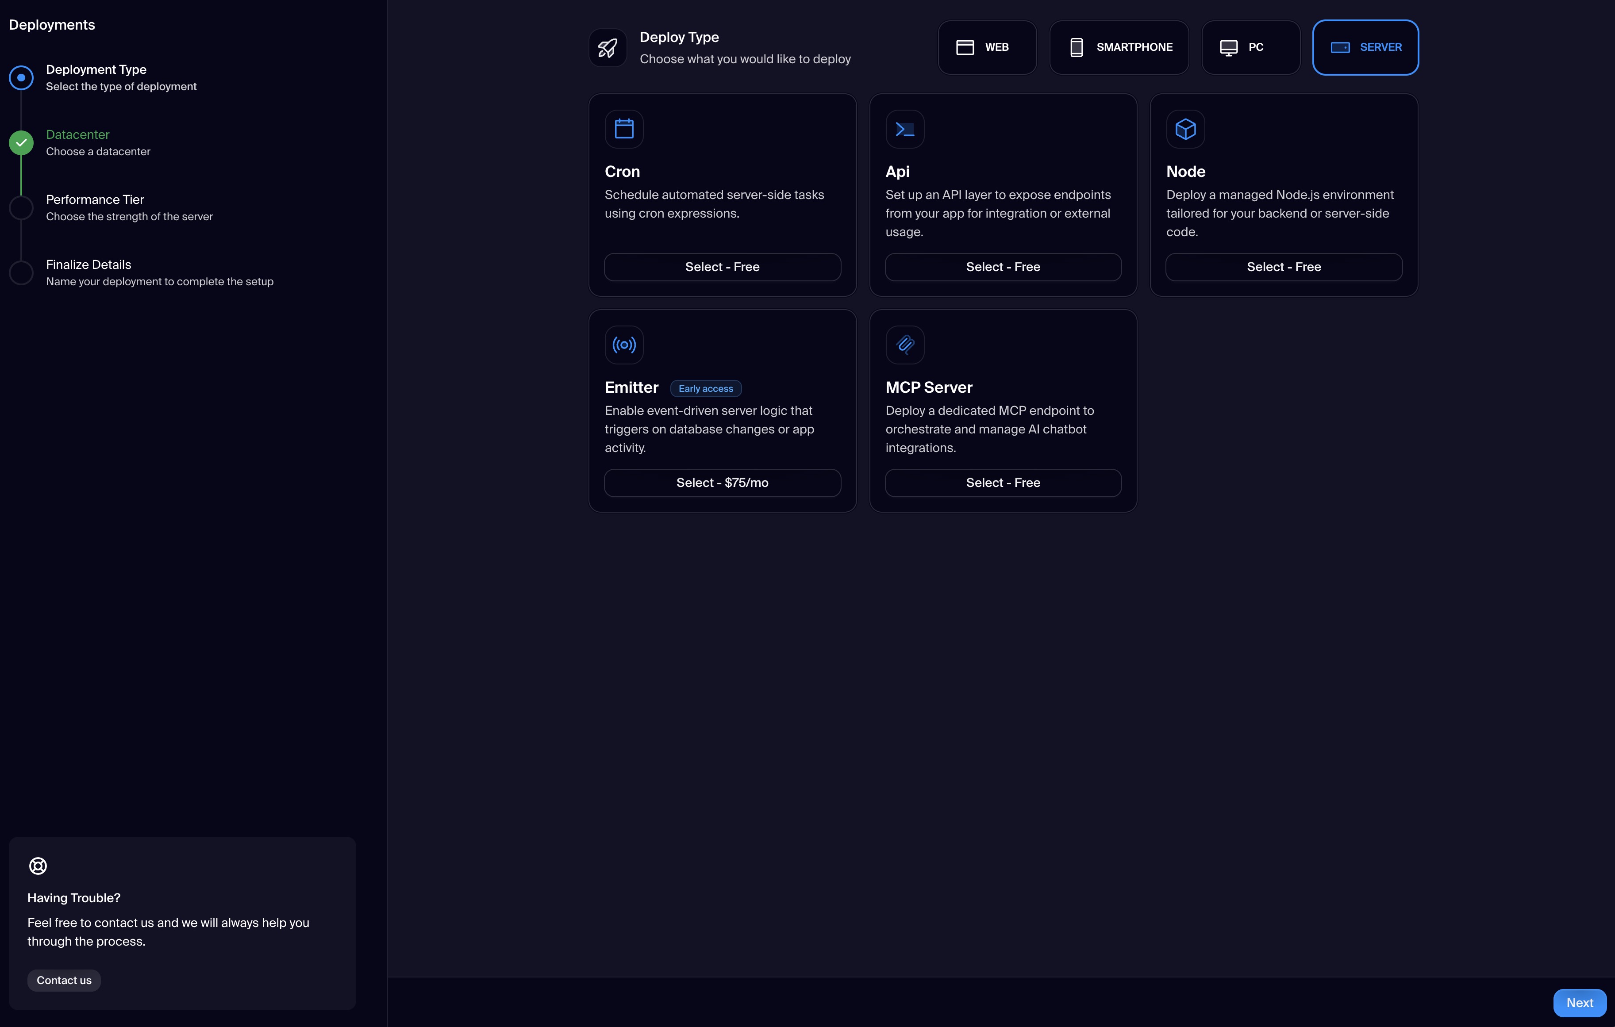1615x1027 pixels.
Task: Switch to the SMARTPHONE deploy tab
Action: click(1119, 48)
